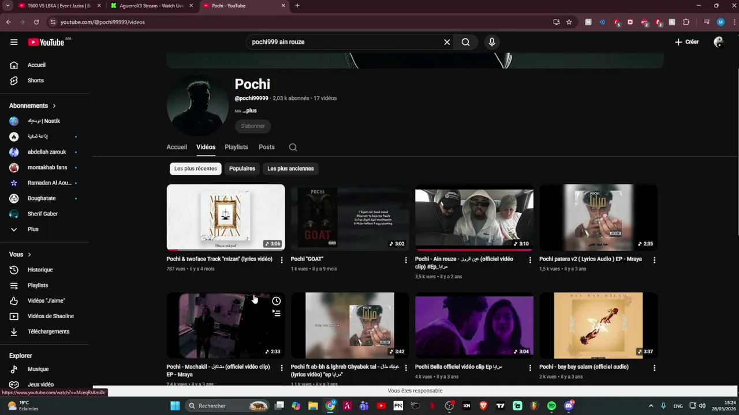Open abdellah zarouk subscription channel
The height and width of the screenshot is (415, 739).
pos(46,152)
